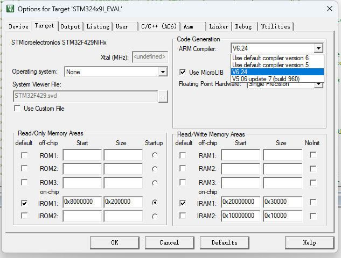Check the IROM2 default checkbox
The width and height of the screenshot is (341, 258).
(24, 216)
